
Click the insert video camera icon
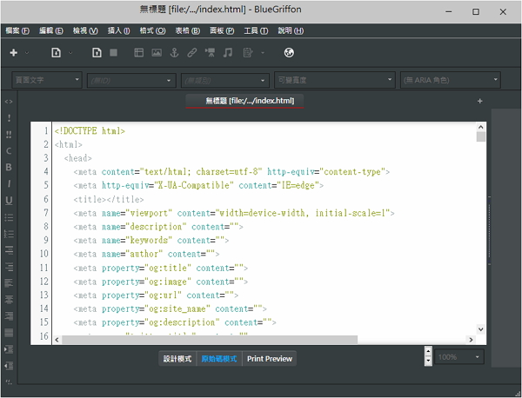tap(210, 52)
